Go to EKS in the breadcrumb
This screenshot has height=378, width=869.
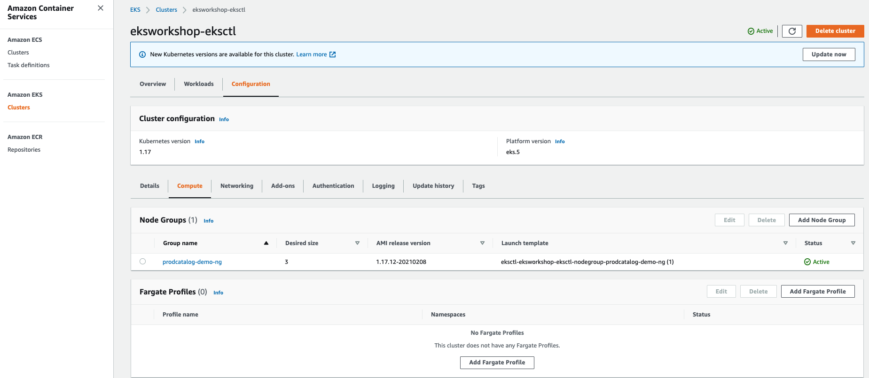click(135, 10)
